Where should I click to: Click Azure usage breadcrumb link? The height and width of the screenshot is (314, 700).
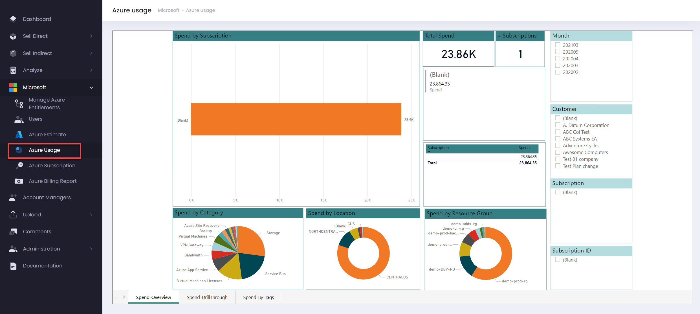(200, 10)
